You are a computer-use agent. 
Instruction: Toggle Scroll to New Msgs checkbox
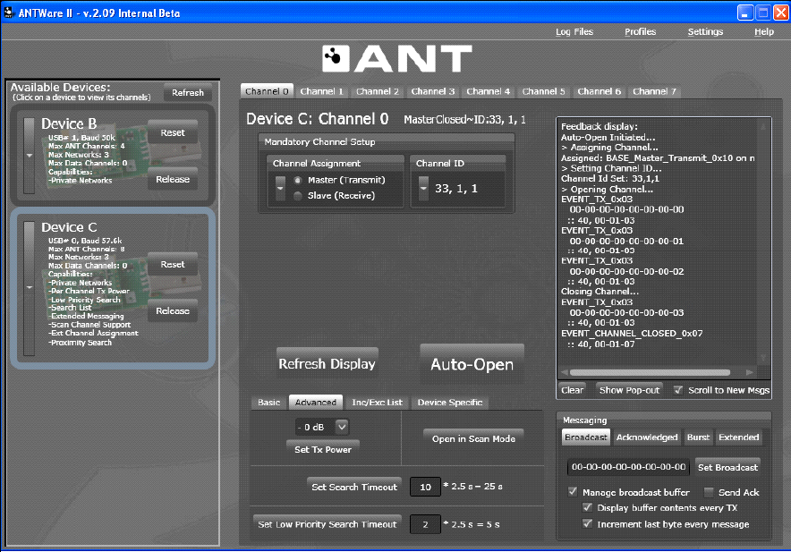click(678, 390)
